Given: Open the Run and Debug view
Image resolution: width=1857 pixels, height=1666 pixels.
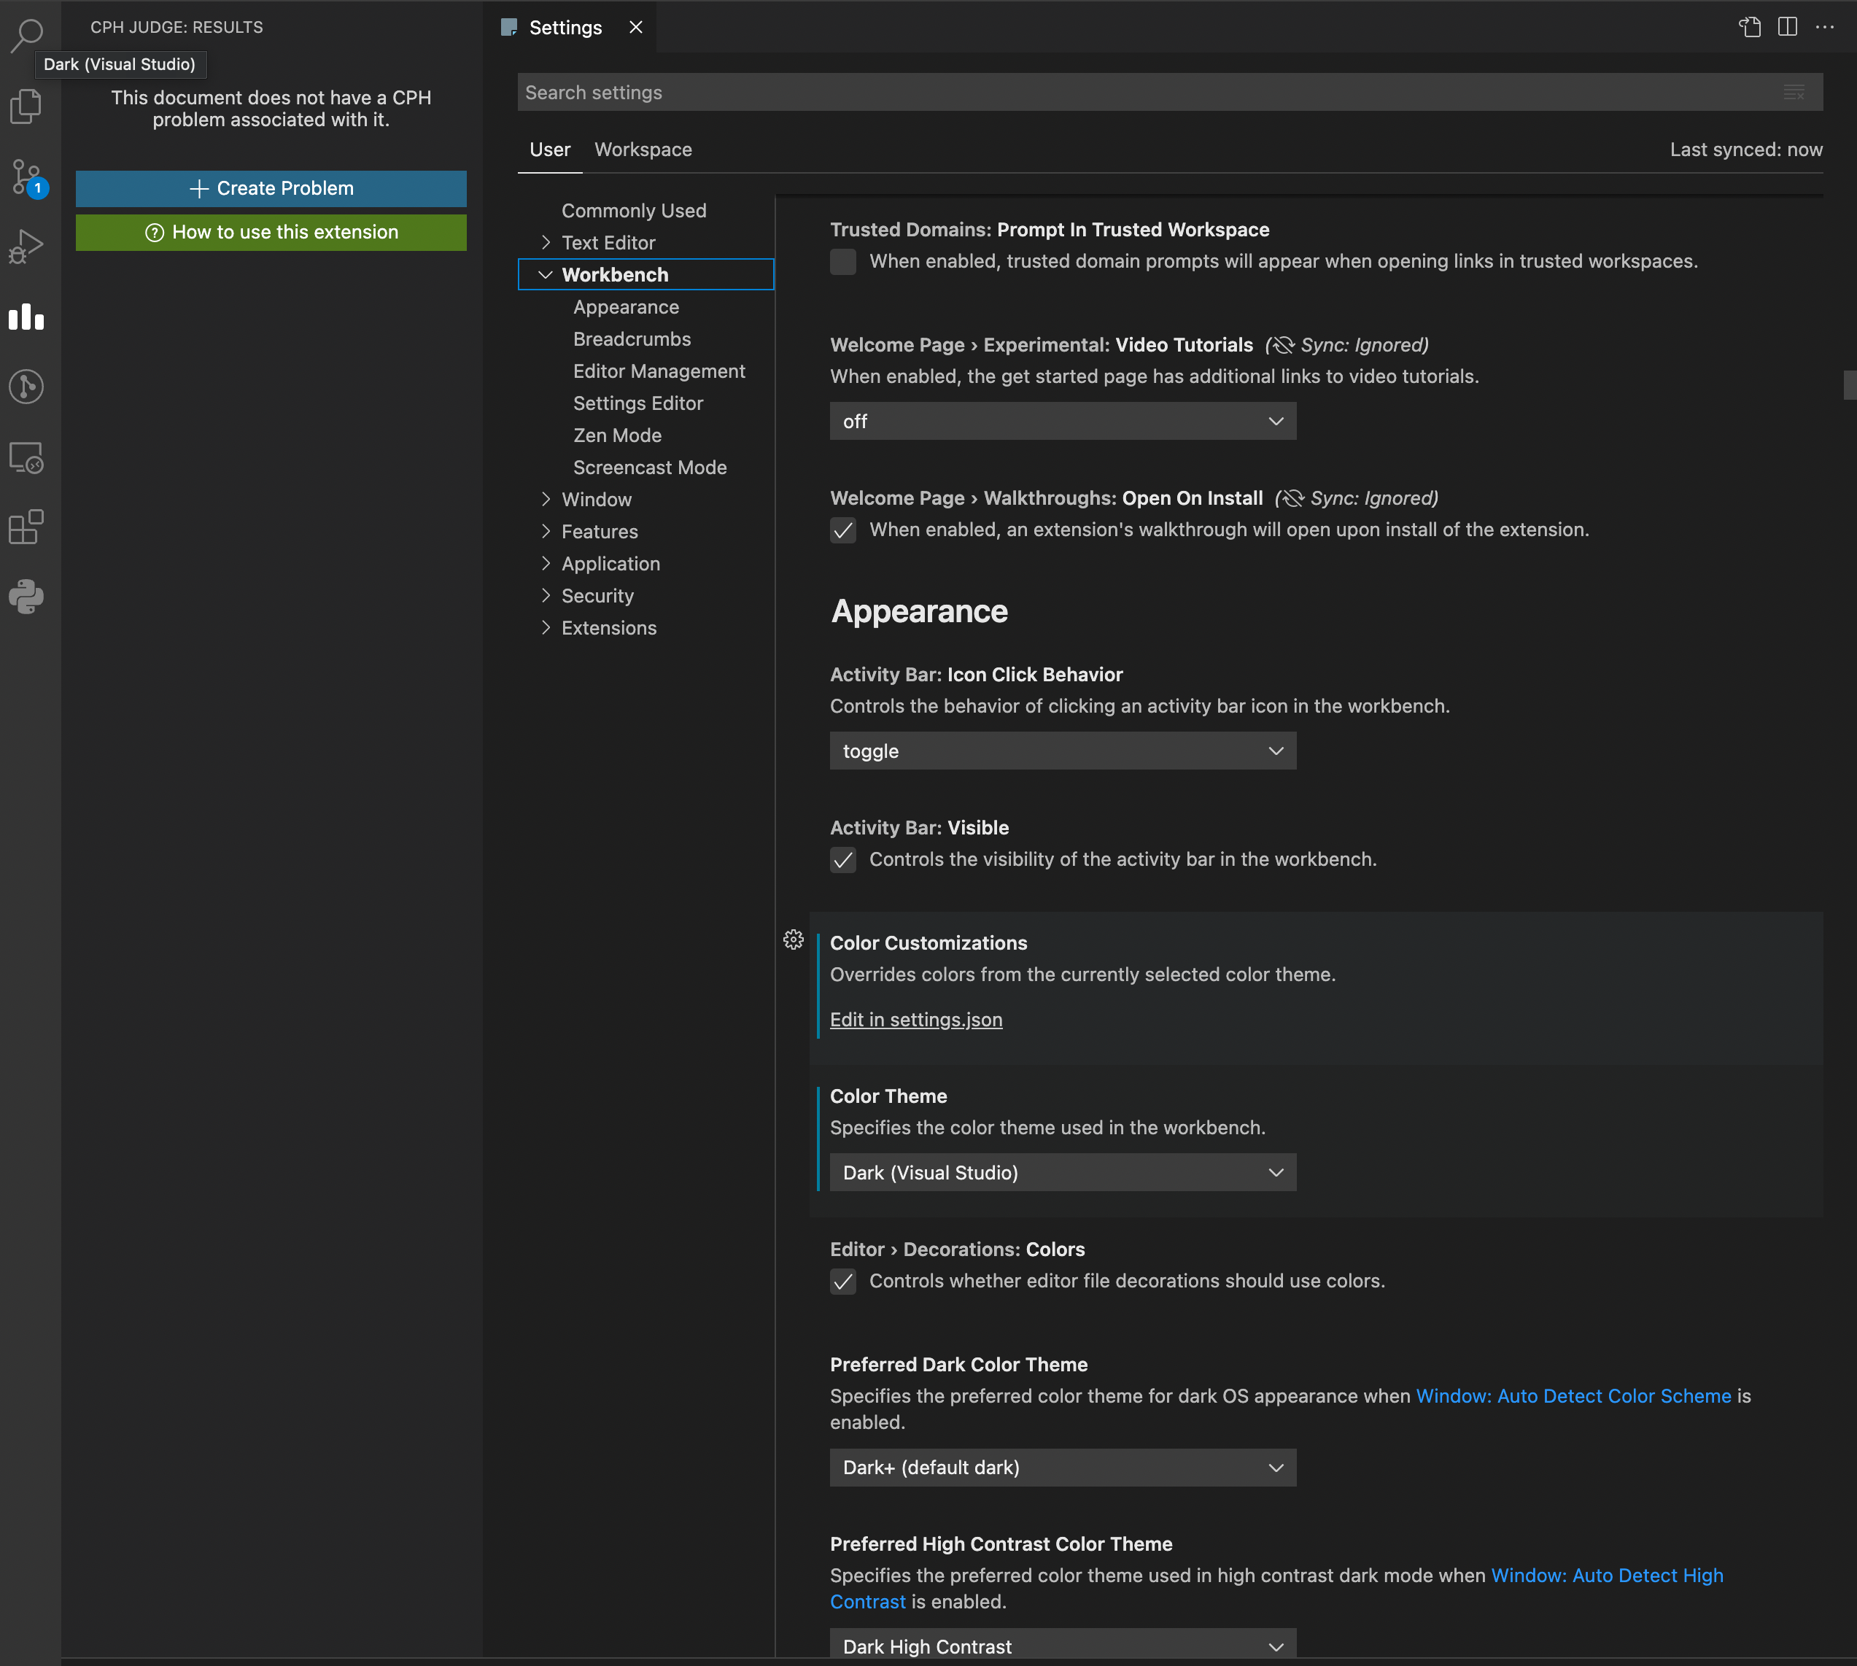Looking at the screenshot, I should 26,247.
